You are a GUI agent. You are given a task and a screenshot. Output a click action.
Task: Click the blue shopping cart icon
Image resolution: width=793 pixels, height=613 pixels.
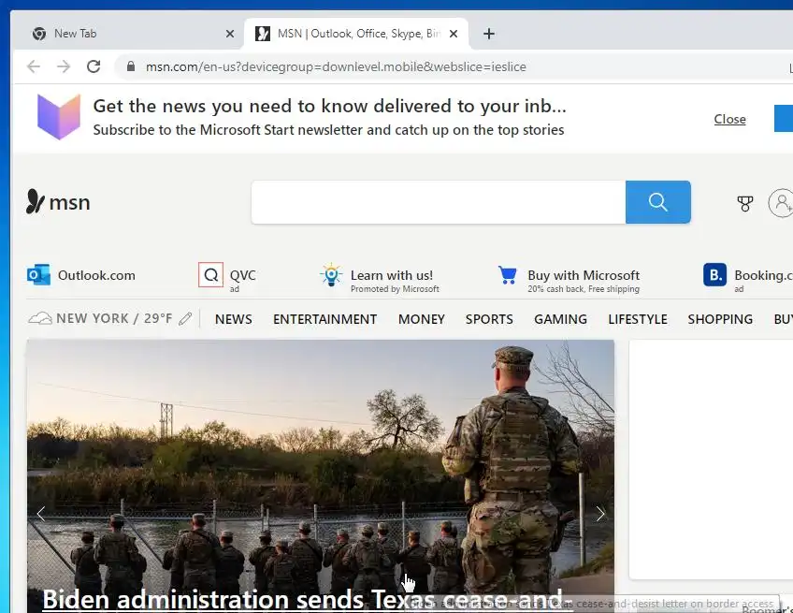click(507, 275)
